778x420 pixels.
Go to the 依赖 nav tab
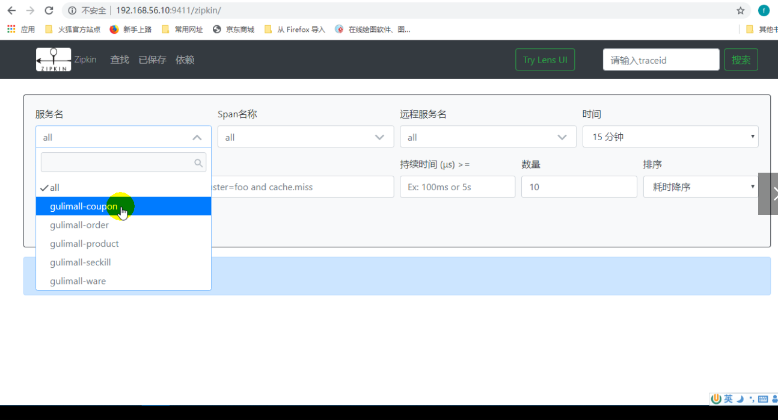click(x=185, y=60)
